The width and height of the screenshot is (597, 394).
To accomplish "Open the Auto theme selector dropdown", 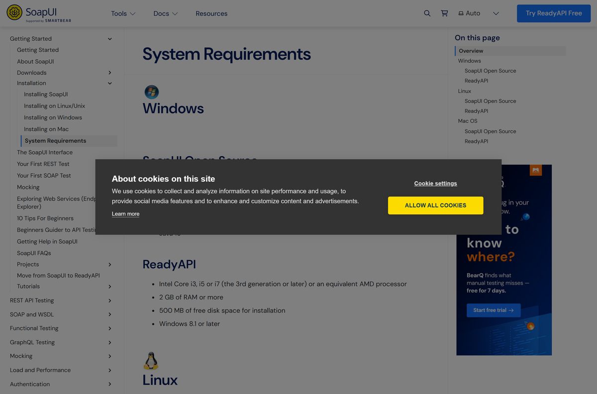I will click(x=478, y=13).
